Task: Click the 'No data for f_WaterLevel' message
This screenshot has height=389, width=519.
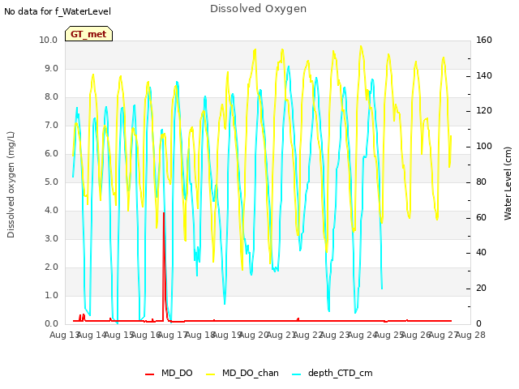Action: tap(58, 11)
